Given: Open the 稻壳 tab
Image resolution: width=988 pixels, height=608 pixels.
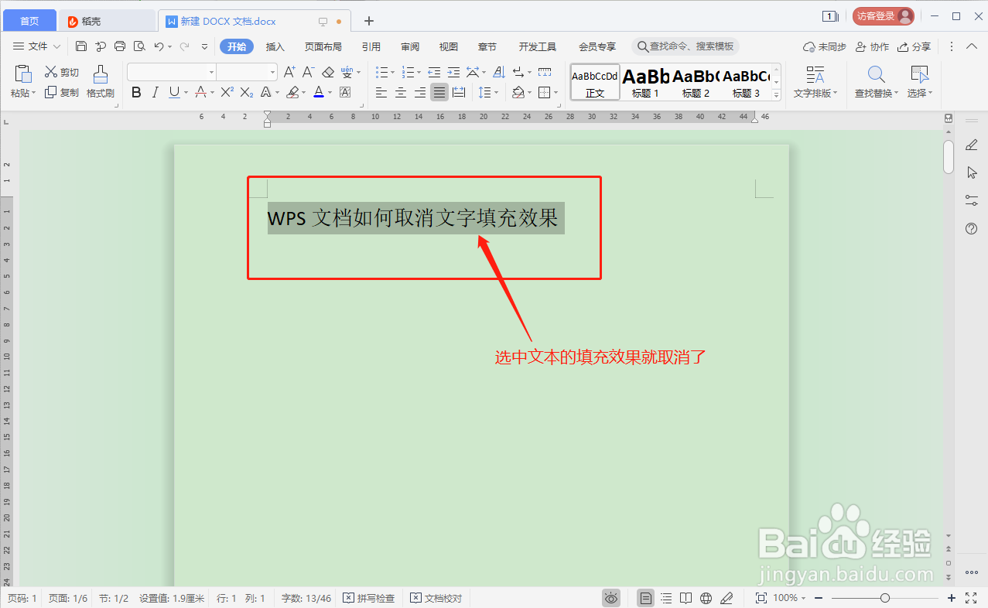Looking at the screenshot, I should click(x=108, y=21).
